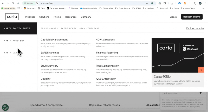The height and width of the screenshot is (112, 208).
Task: Expand the Pre-Seed bookmark folder
Action: (x=148, y=8)
